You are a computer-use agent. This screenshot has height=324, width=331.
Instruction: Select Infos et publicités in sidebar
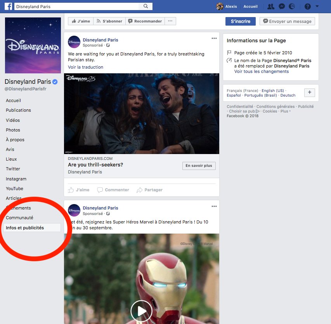click(32, 228)
